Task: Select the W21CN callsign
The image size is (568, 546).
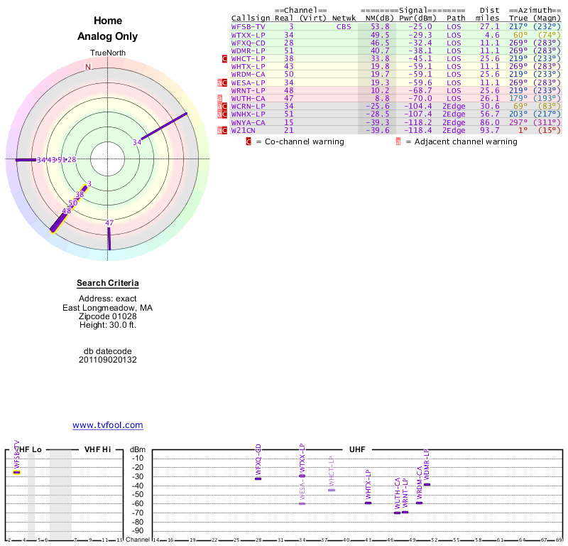Action: (x=243, y=130)
